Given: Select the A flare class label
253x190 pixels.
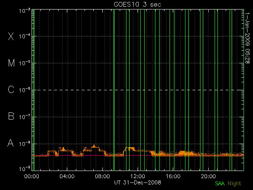Looking at the screenshot, I should [11, 143].
